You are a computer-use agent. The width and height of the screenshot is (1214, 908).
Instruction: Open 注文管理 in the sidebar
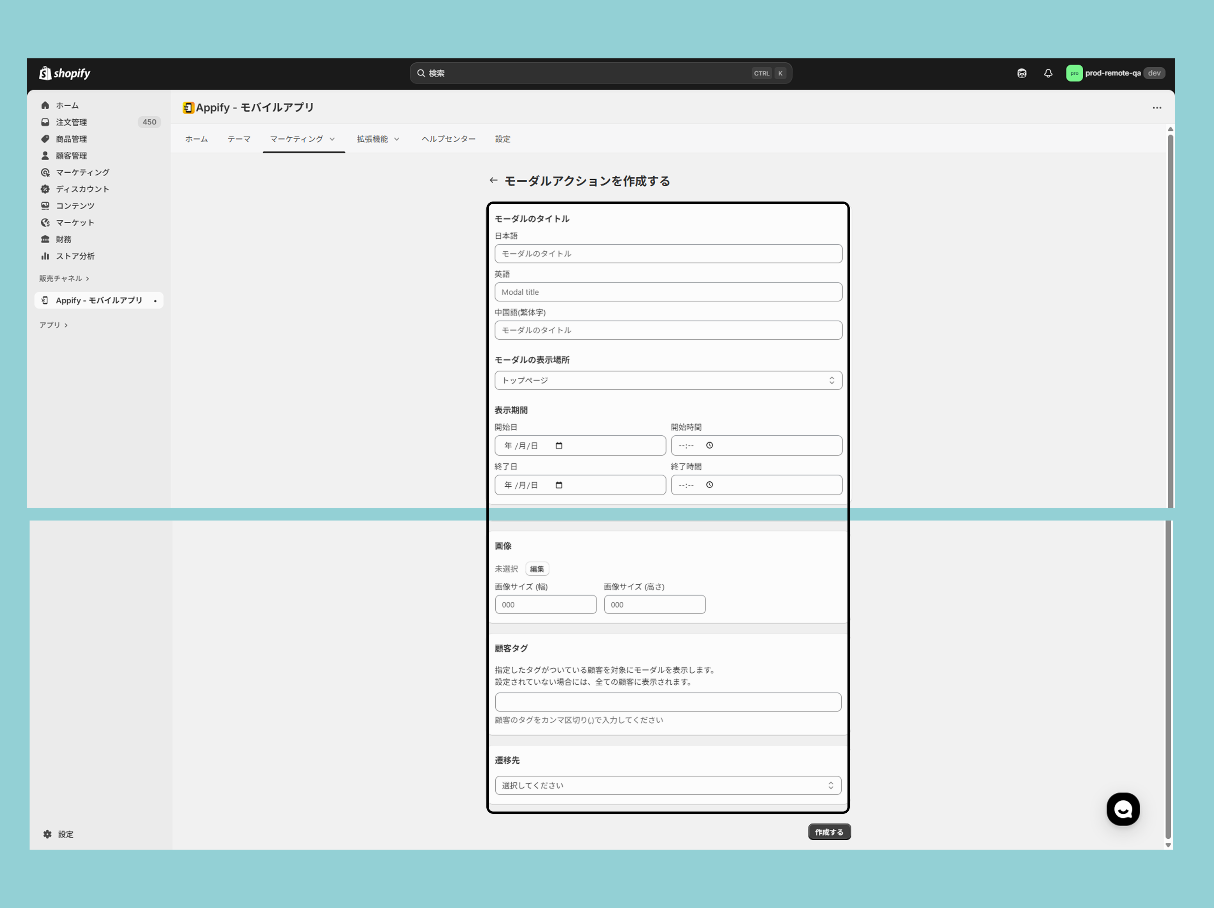coord(71,122)
